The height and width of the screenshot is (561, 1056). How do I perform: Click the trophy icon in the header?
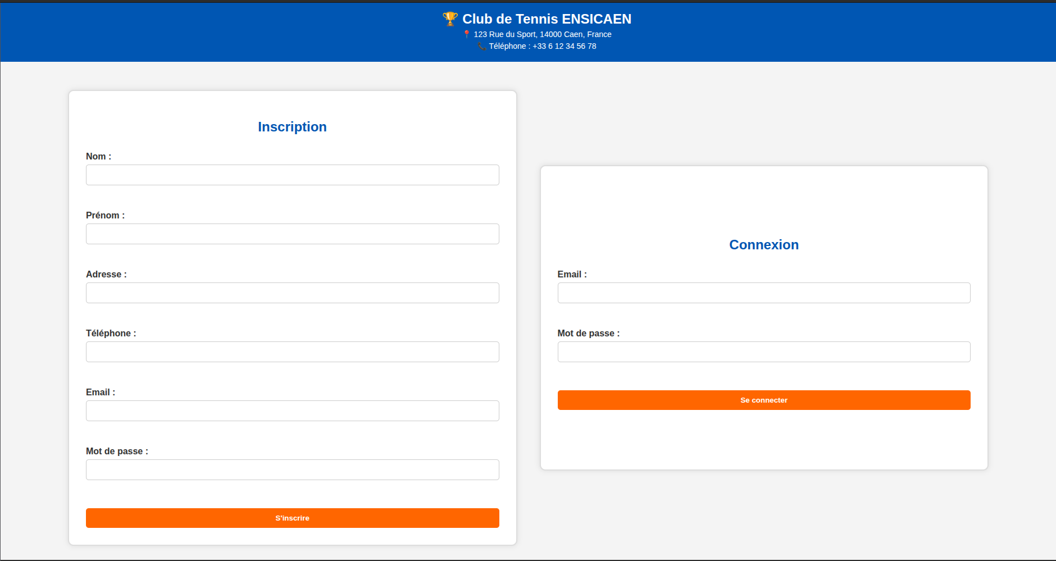coord(450,19)
